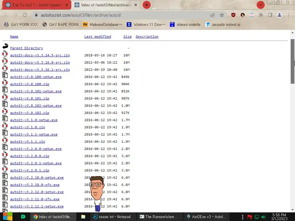Click the archive icon beside autoit-v3.1.0.zip

coord(5,125)
